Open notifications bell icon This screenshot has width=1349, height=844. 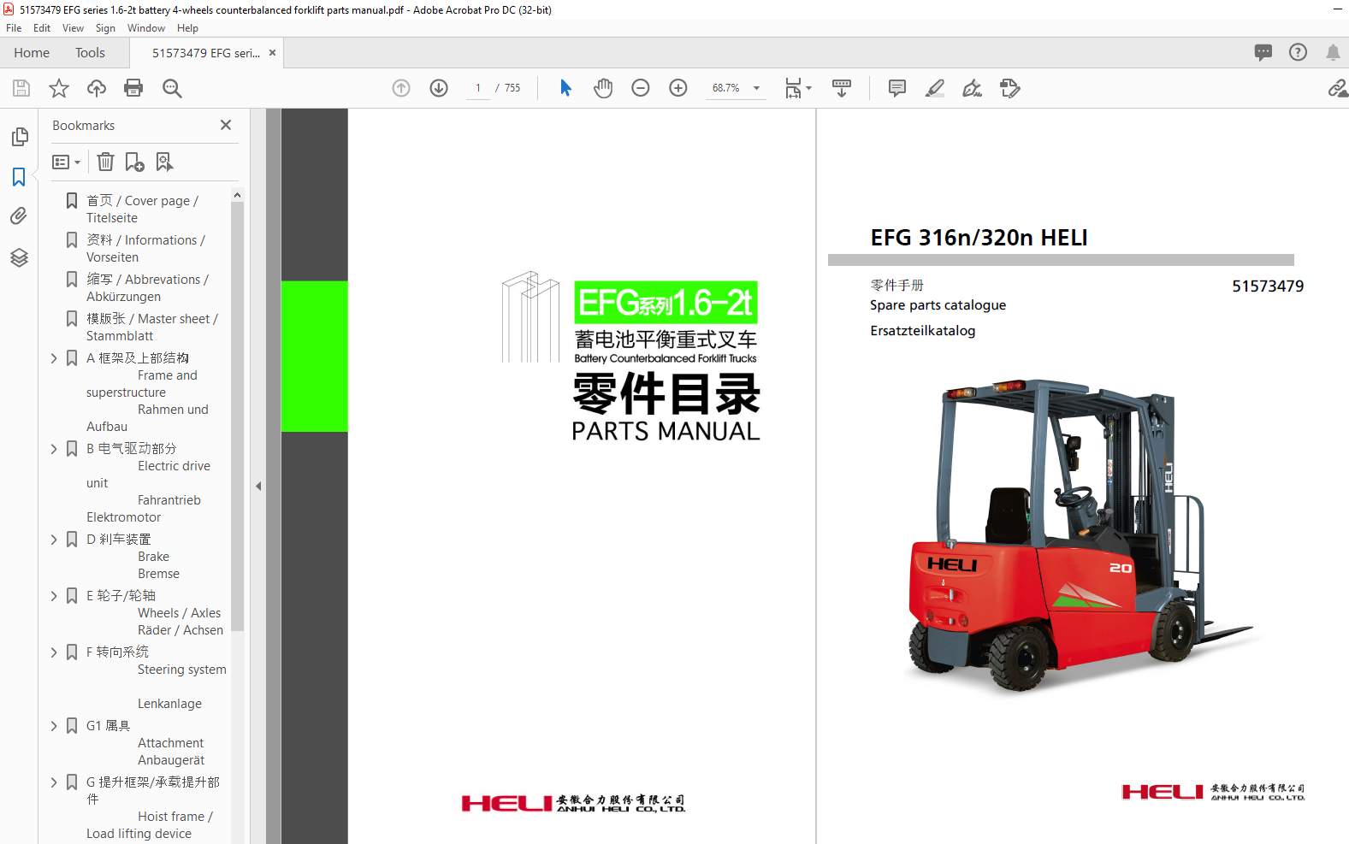tap(1333, 52)
